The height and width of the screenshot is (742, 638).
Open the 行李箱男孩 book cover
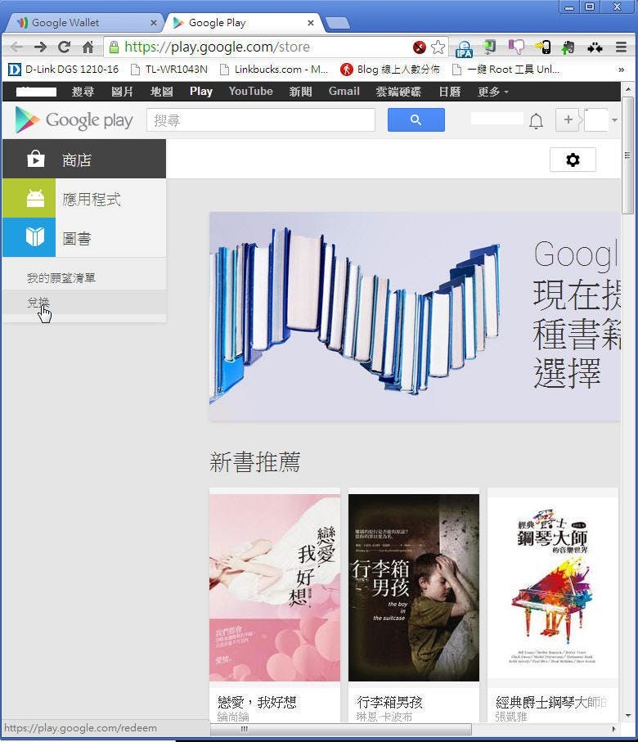coord(414,587)
